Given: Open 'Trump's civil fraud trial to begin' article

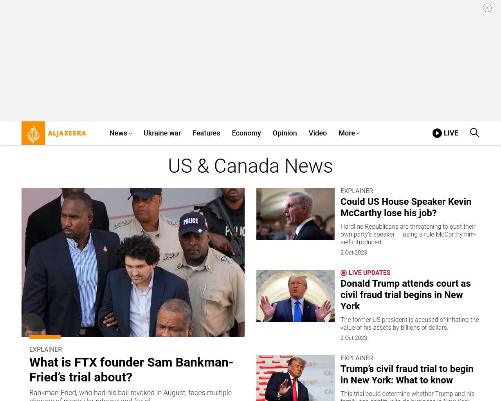Looking at the screenshot, I should 407,374.
